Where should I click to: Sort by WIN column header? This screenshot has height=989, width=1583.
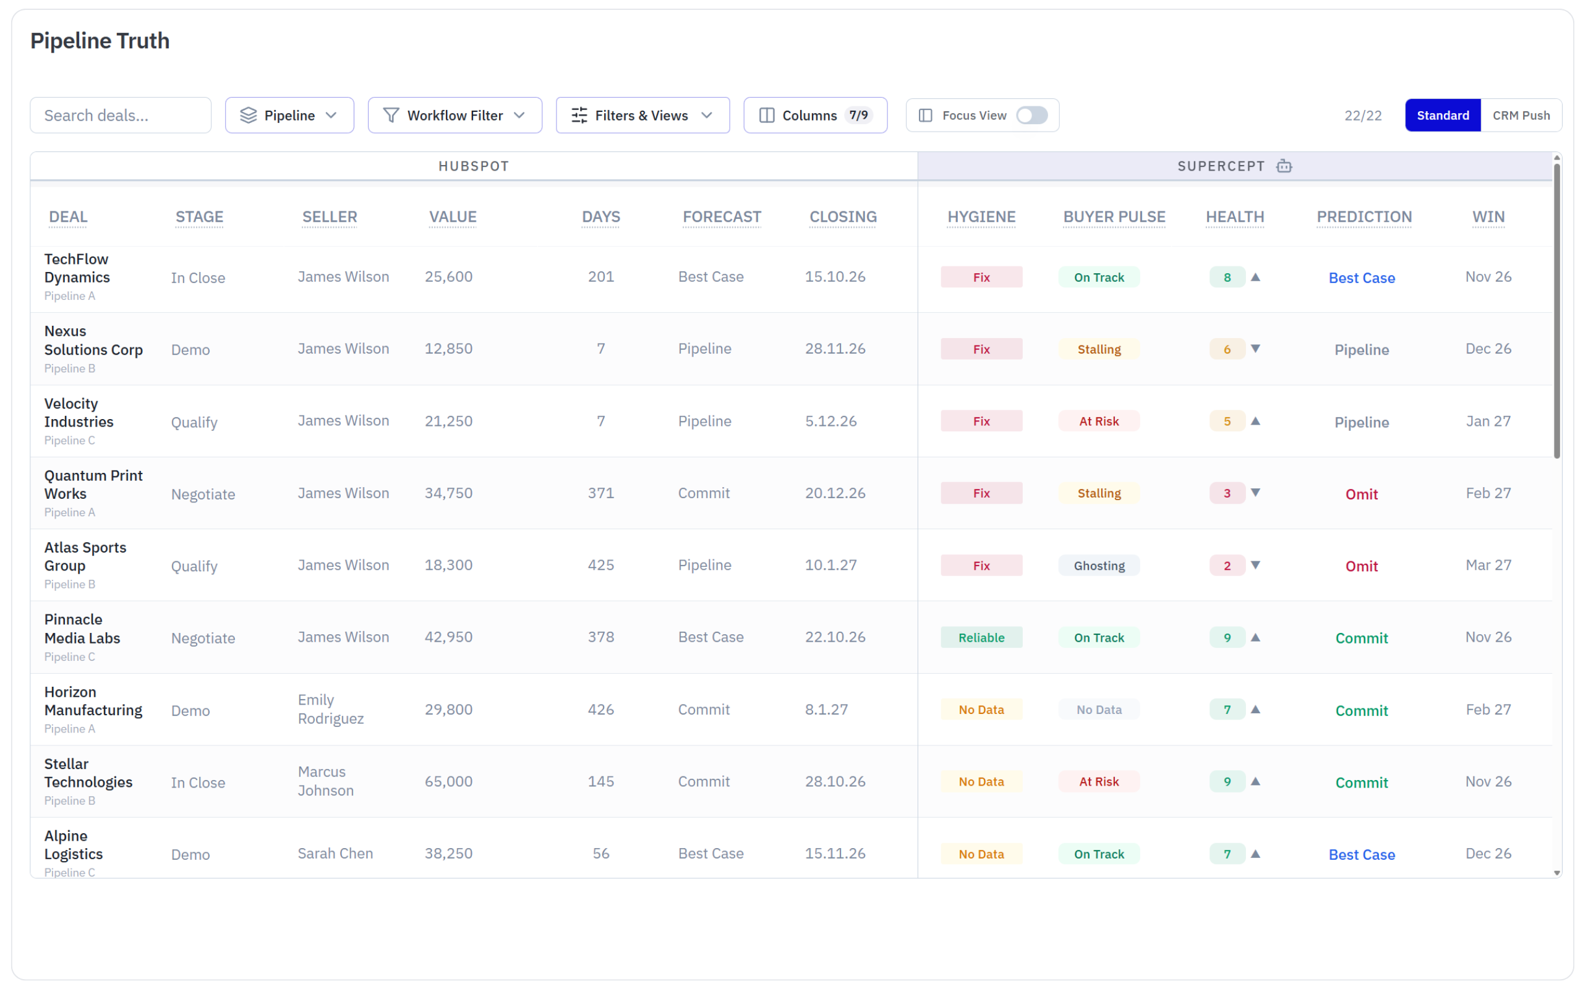(1488, 216)
